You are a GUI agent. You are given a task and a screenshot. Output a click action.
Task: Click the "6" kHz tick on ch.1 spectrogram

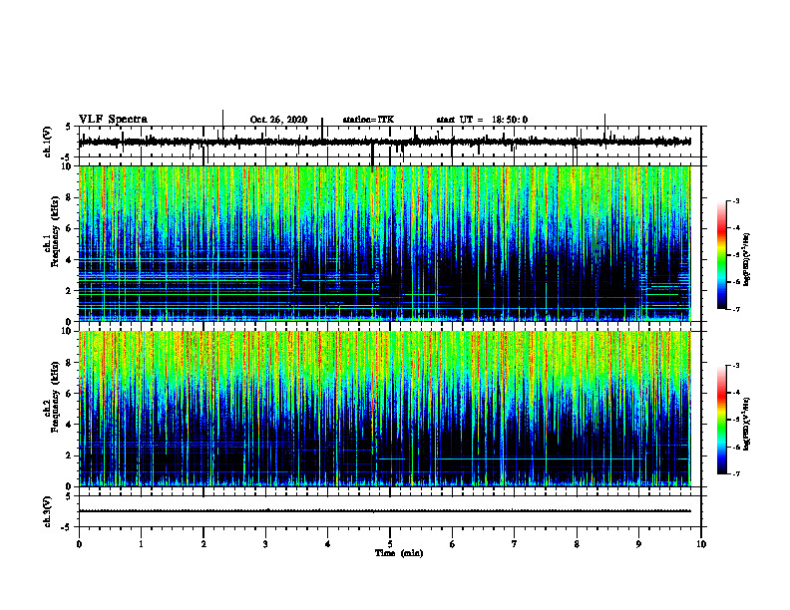coord(70,228)
